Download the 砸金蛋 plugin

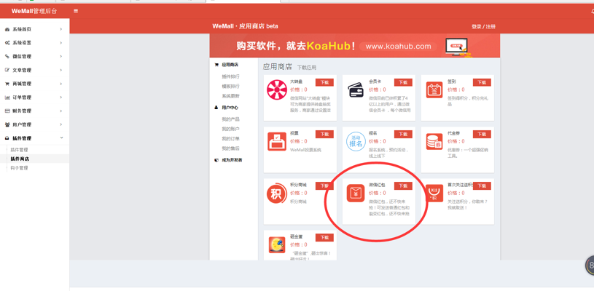click(324, 238)
